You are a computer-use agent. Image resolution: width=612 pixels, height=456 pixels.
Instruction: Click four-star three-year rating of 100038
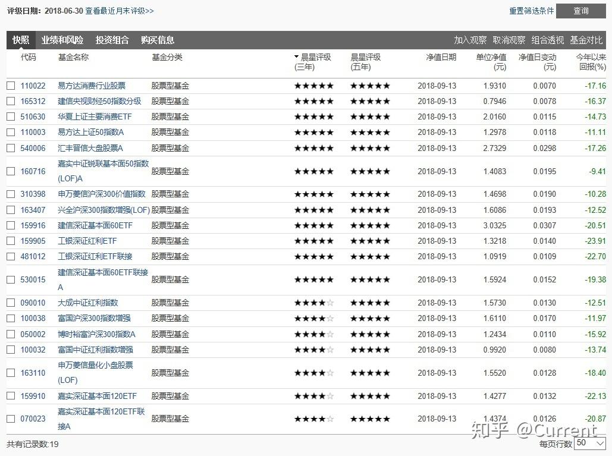click(314, 318)
